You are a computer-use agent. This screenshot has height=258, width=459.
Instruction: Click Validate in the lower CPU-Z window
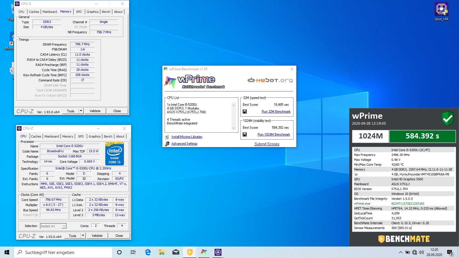pyautogui.click(x=97, y=236)
